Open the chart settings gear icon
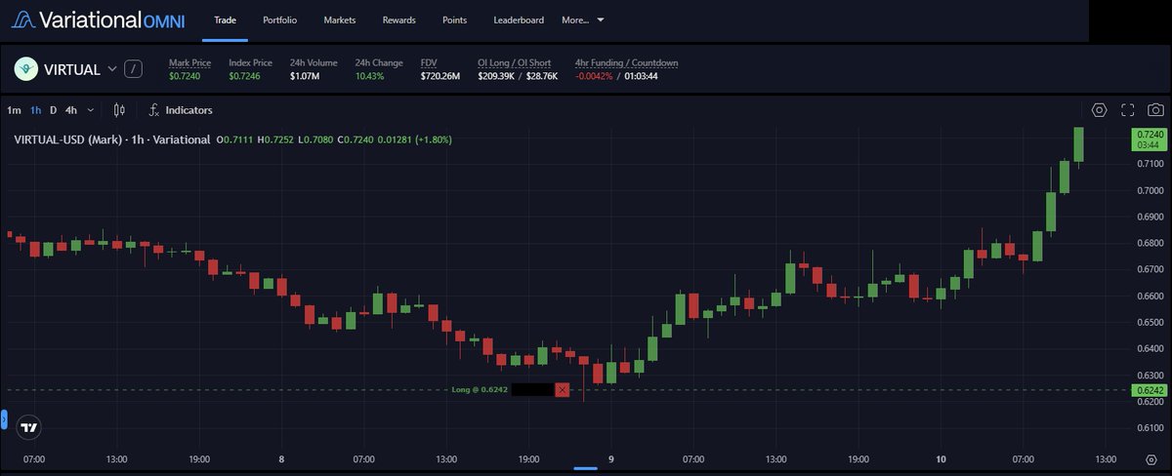 click(1099, 110)
